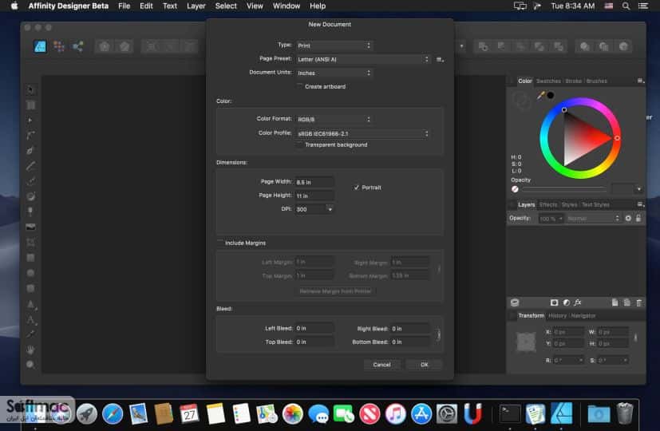Viewport: 660px width, 431px height.
Task: Select the Rectangle shape tool
Action: pyautogui.click(x=30, y=258)
